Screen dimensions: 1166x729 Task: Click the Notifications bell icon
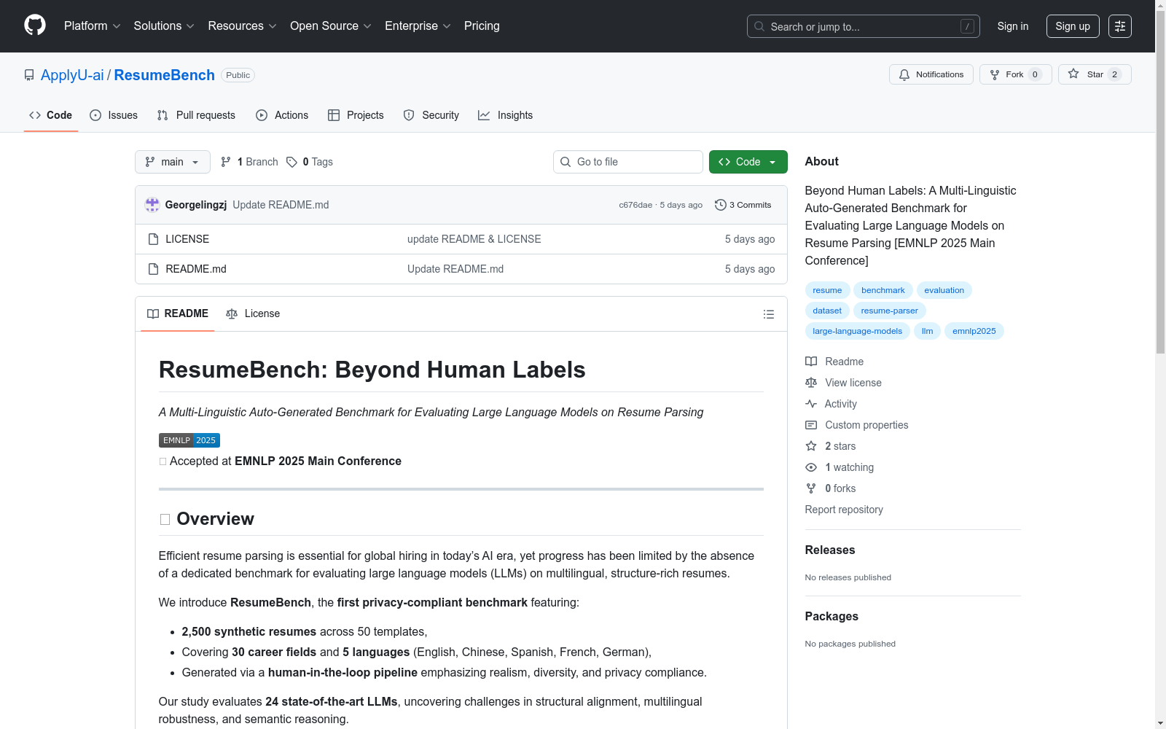pos(904,74)
